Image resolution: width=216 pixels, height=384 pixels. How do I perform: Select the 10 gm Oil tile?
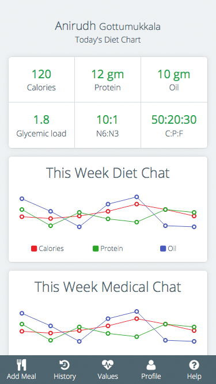(174, 79)
